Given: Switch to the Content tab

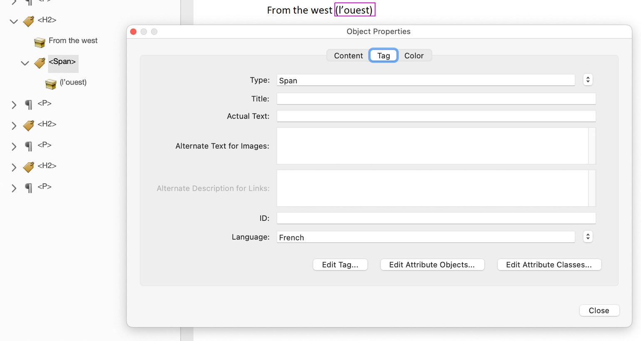Looking at the screenshot, I should 348,55.
